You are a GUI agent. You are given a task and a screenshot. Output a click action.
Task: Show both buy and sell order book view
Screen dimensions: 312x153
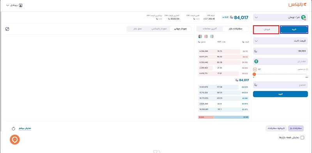pyautogui.click(x=200, y=36)
